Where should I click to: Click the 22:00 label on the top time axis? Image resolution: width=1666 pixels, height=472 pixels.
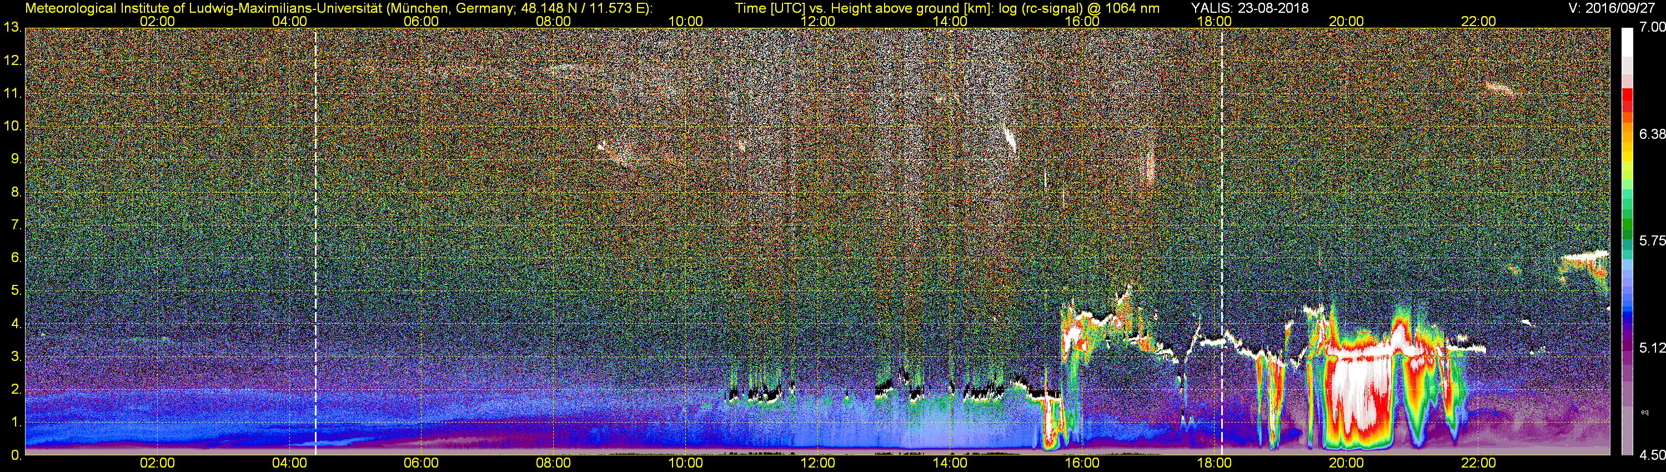(x=1478, y=21)
